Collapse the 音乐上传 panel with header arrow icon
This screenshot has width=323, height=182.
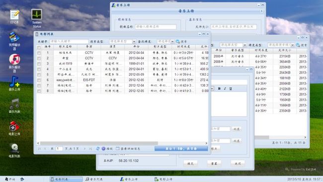click(x=261, y=11)
